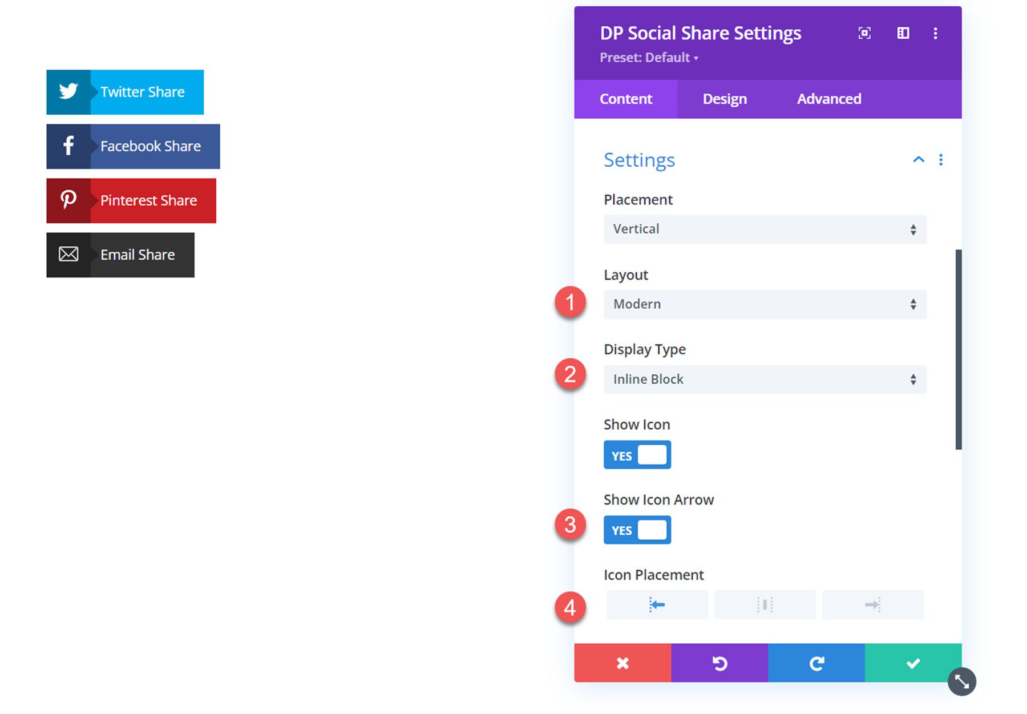Click the resize handle circle at bottom right
The image size is (1027, 714).
961,681
